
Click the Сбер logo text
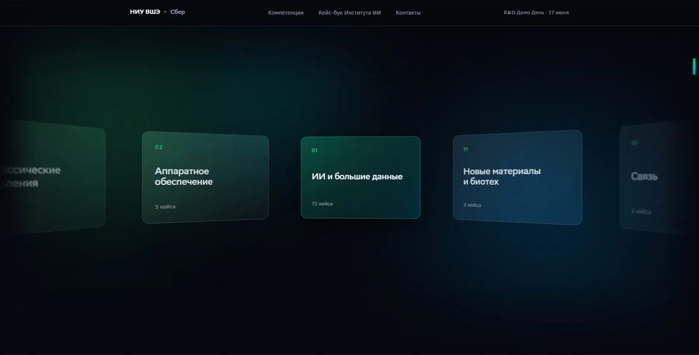pyautogui.click(x=177, y=12)
